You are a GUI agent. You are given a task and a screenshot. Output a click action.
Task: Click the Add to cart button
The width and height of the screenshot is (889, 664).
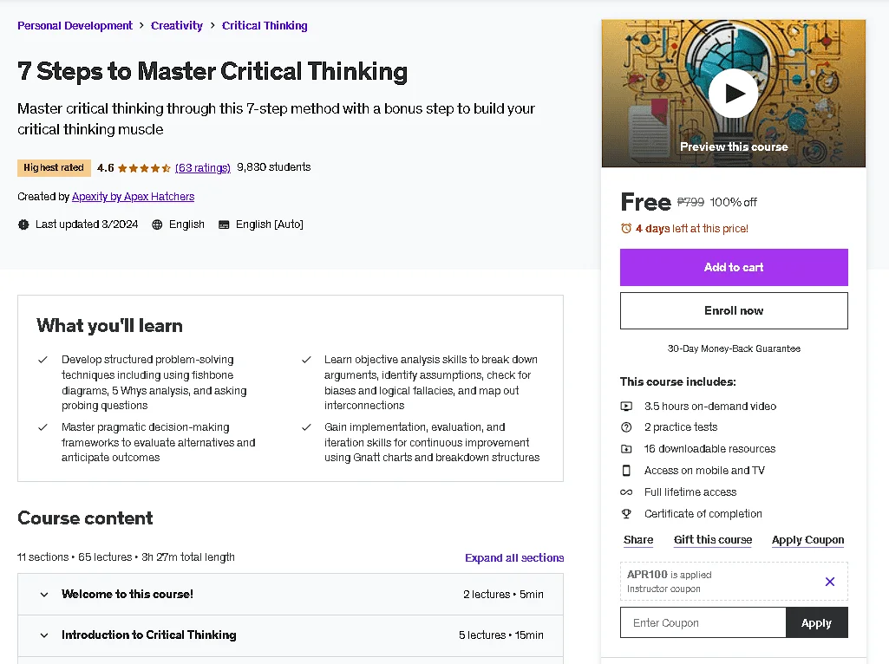[734, 267]
